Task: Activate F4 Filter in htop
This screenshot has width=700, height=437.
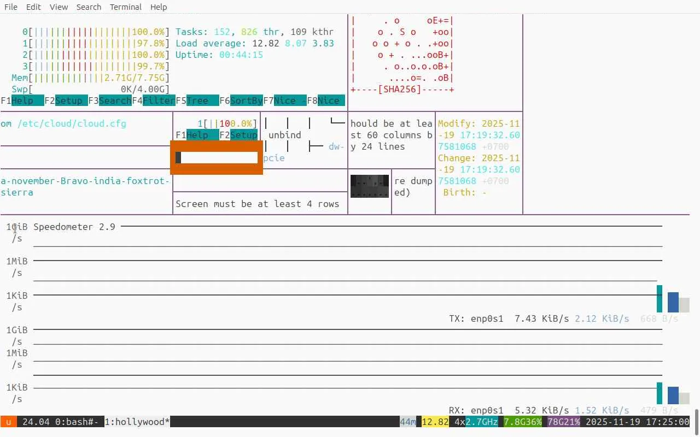Action: [x=154, y=101]
